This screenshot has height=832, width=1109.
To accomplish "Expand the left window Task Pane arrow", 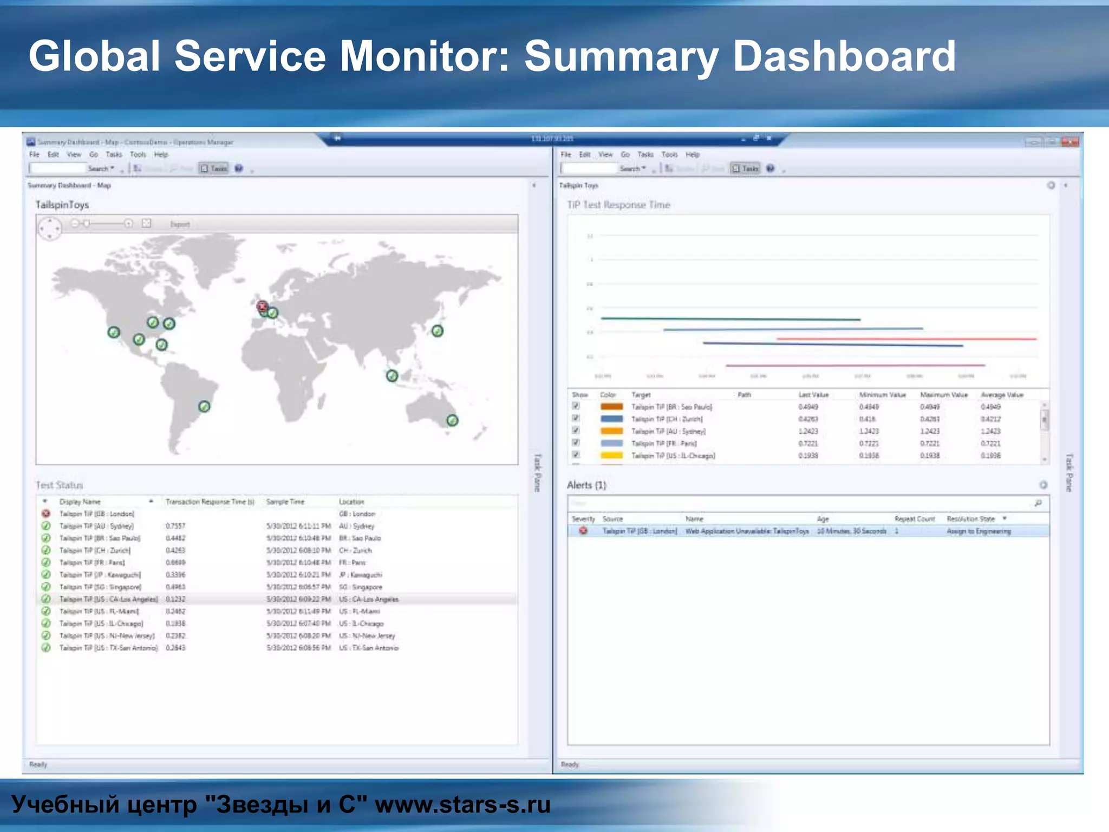I will [x=534, y=185].
